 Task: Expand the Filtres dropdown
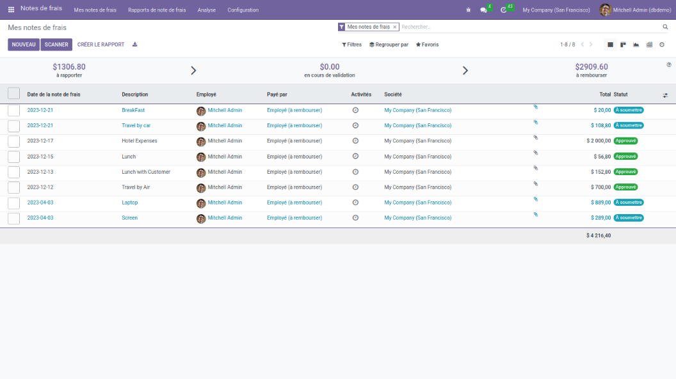[351, 45]
